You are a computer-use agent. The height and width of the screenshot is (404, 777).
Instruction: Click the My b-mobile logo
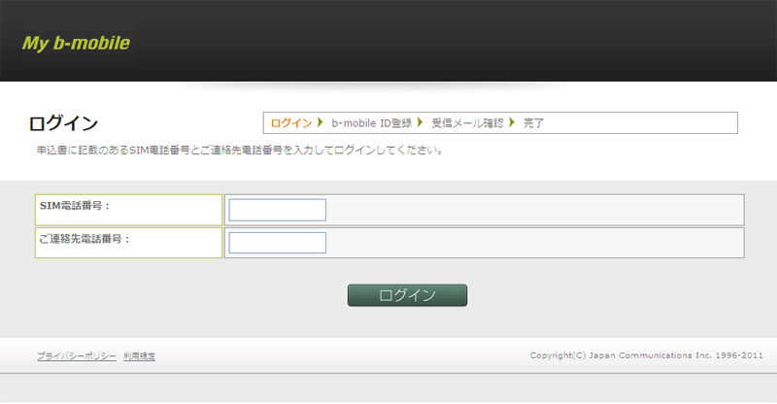point(76,44)
